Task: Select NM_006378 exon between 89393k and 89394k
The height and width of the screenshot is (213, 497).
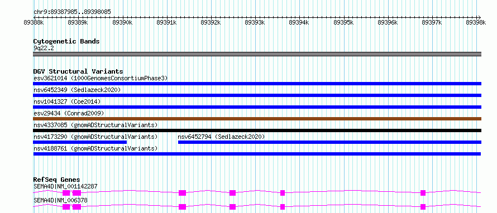Action: (283, 207)
